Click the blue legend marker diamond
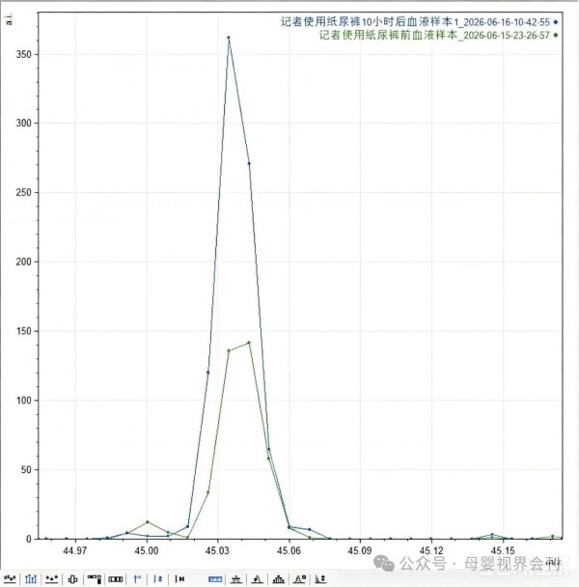The height and width of the screenshot is (587, 579). point(556,22)
